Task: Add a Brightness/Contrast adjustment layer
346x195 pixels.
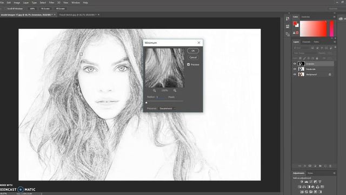Action: [302, 182]
